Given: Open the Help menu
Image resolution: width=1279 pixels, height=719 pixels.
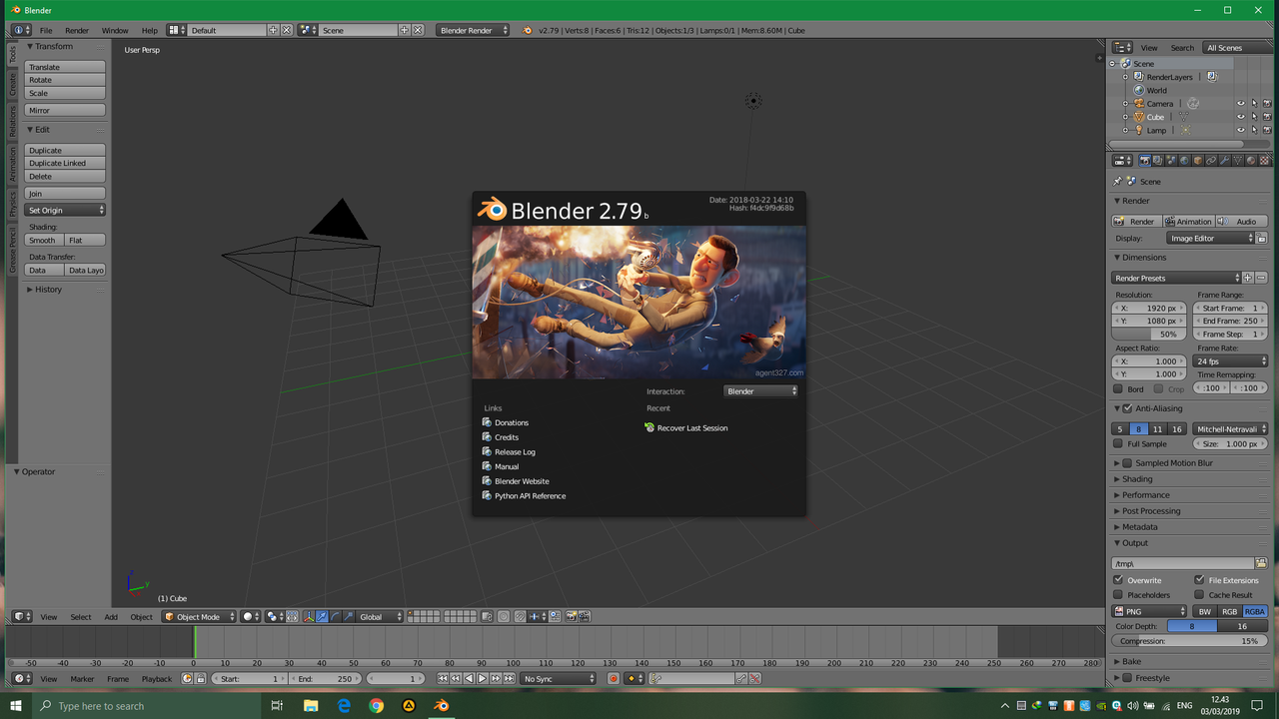Looking at the screenshot, I should [x=150, y=31].
